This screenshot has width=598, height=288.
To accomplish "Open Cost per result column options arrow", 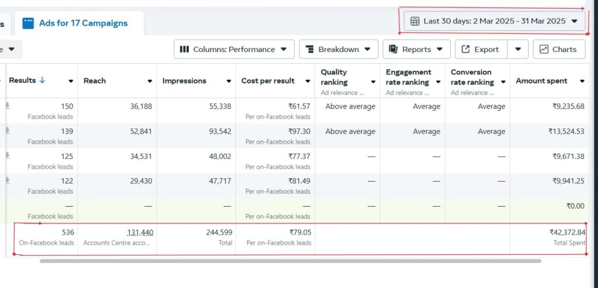I will click(308, 81).
